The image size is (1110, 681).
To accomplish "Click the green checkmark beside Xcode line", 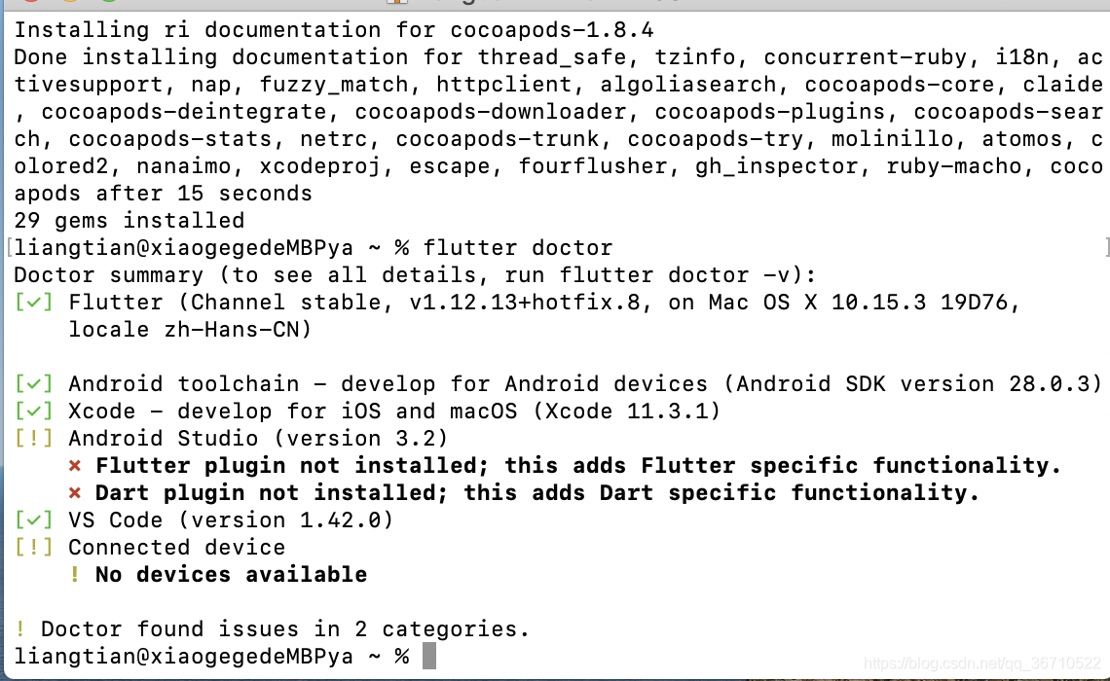I will [33, 412].
